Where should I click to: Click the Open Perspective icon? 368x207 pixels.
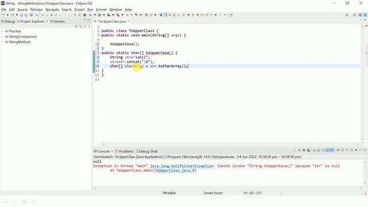tap(354, 15)
